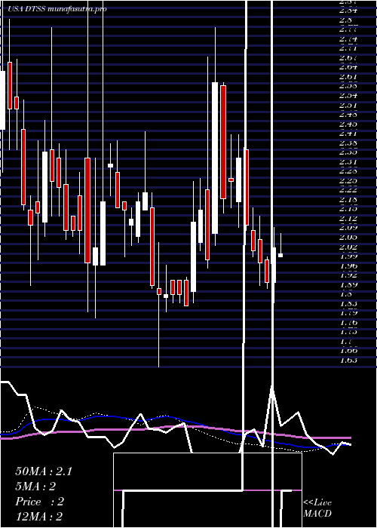Viewport: 377px width, 528px height.
Task: Click the 2.25 price axis label
Action: coord(348,180)
